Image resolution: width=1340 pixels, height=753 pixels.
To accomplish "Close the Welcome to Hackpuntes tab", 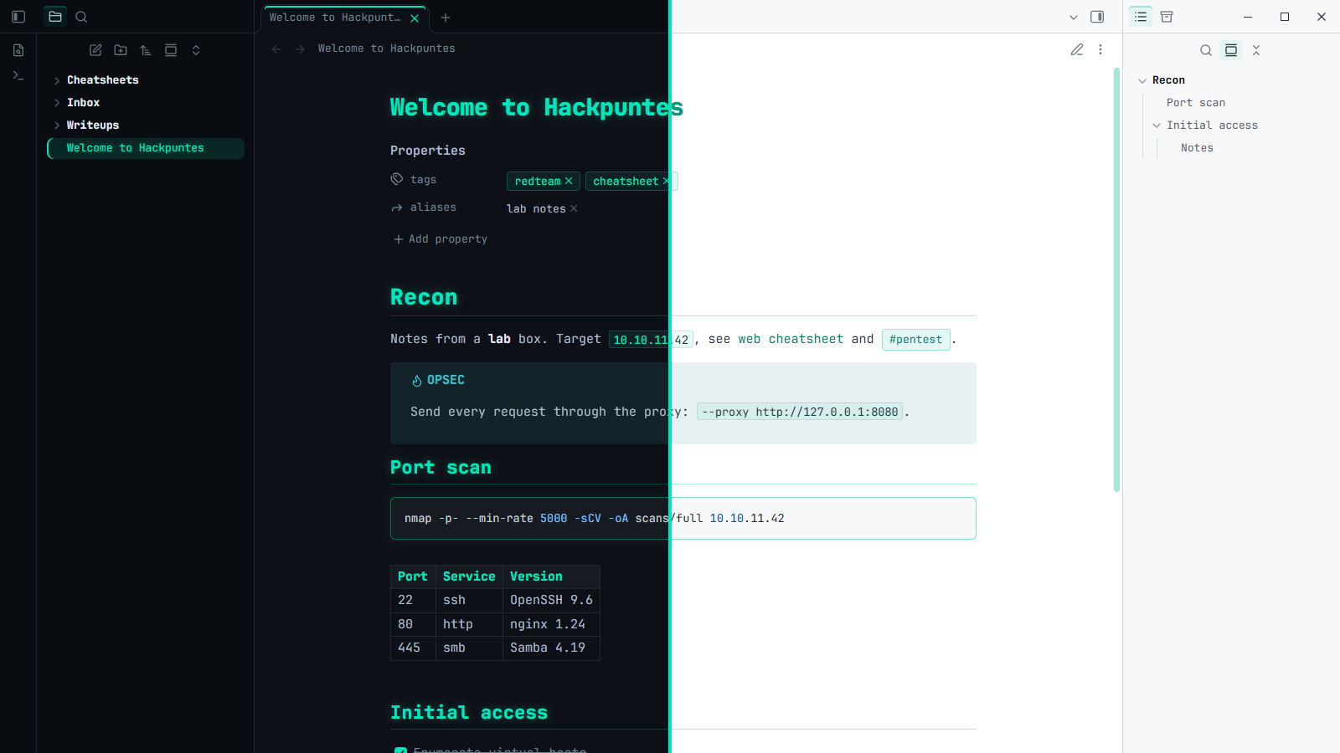I will [415, 18].
